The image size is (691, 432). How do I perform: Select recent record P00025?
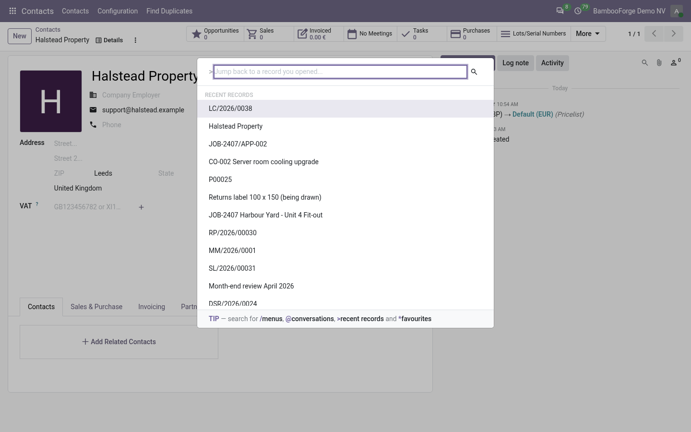[x=345, y=180]
